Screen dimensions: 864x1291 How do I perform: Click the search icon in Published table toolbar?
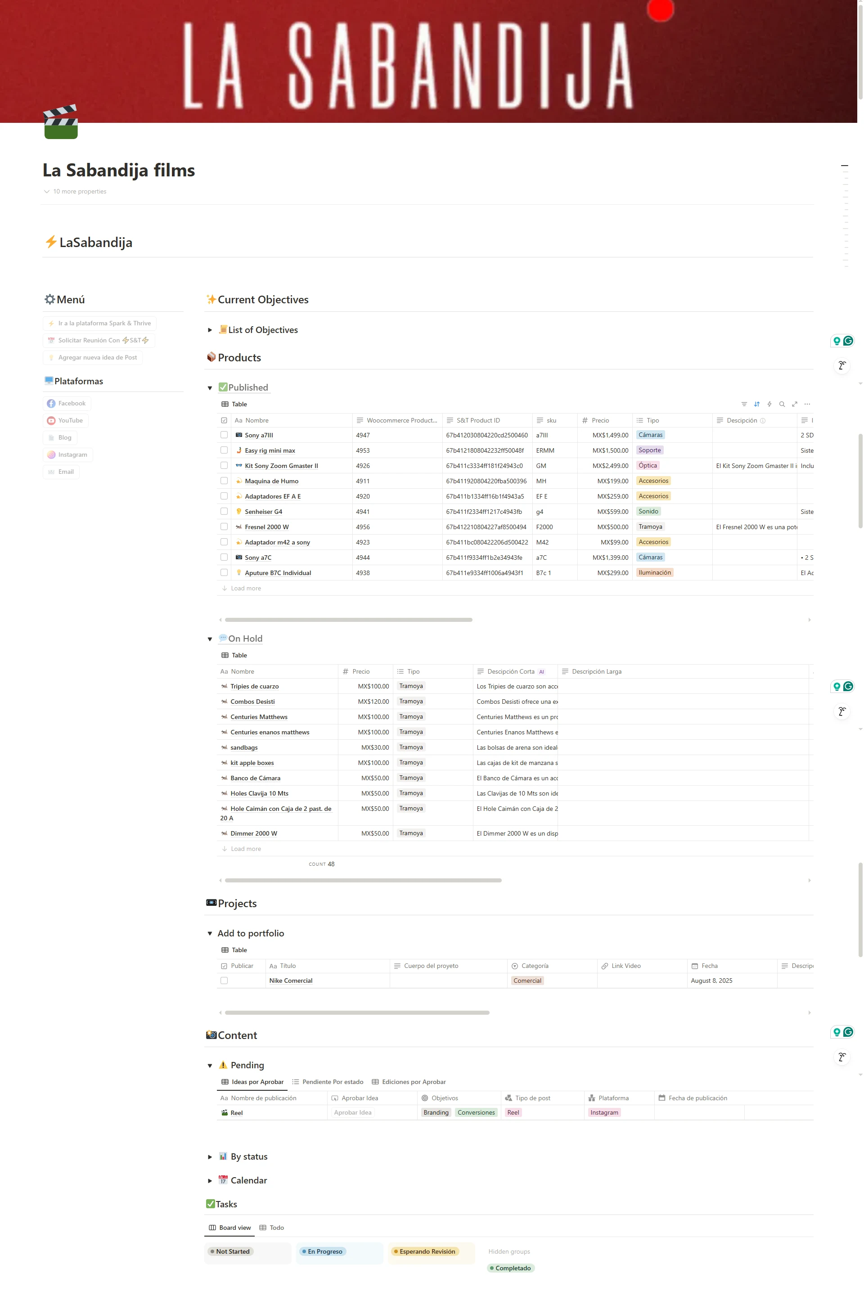point(782,404)
